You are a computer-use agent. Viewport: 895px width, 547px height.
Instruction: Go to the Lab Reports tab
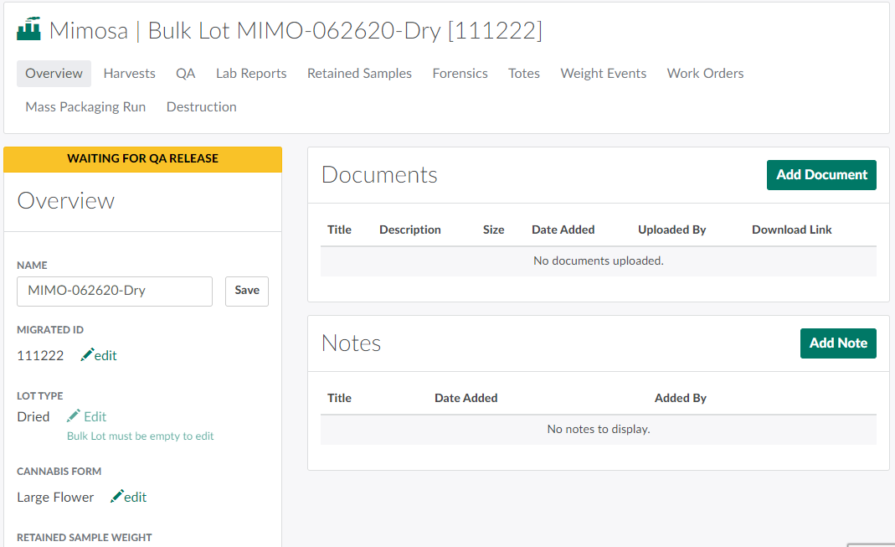251,74
